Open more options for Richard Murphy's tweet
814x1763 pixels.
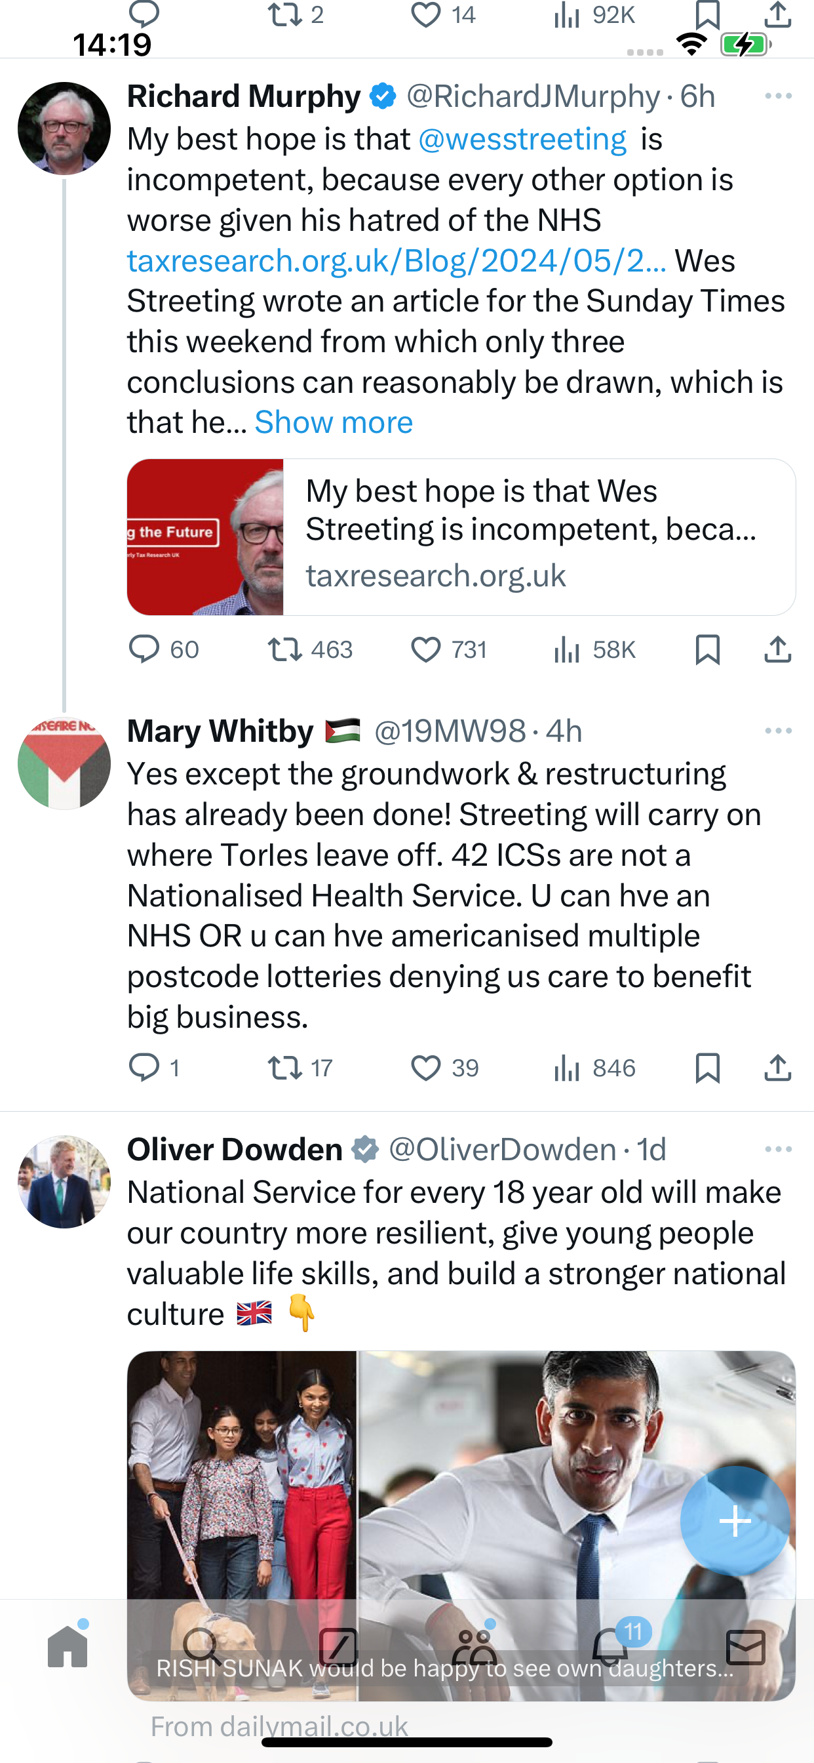779,96
